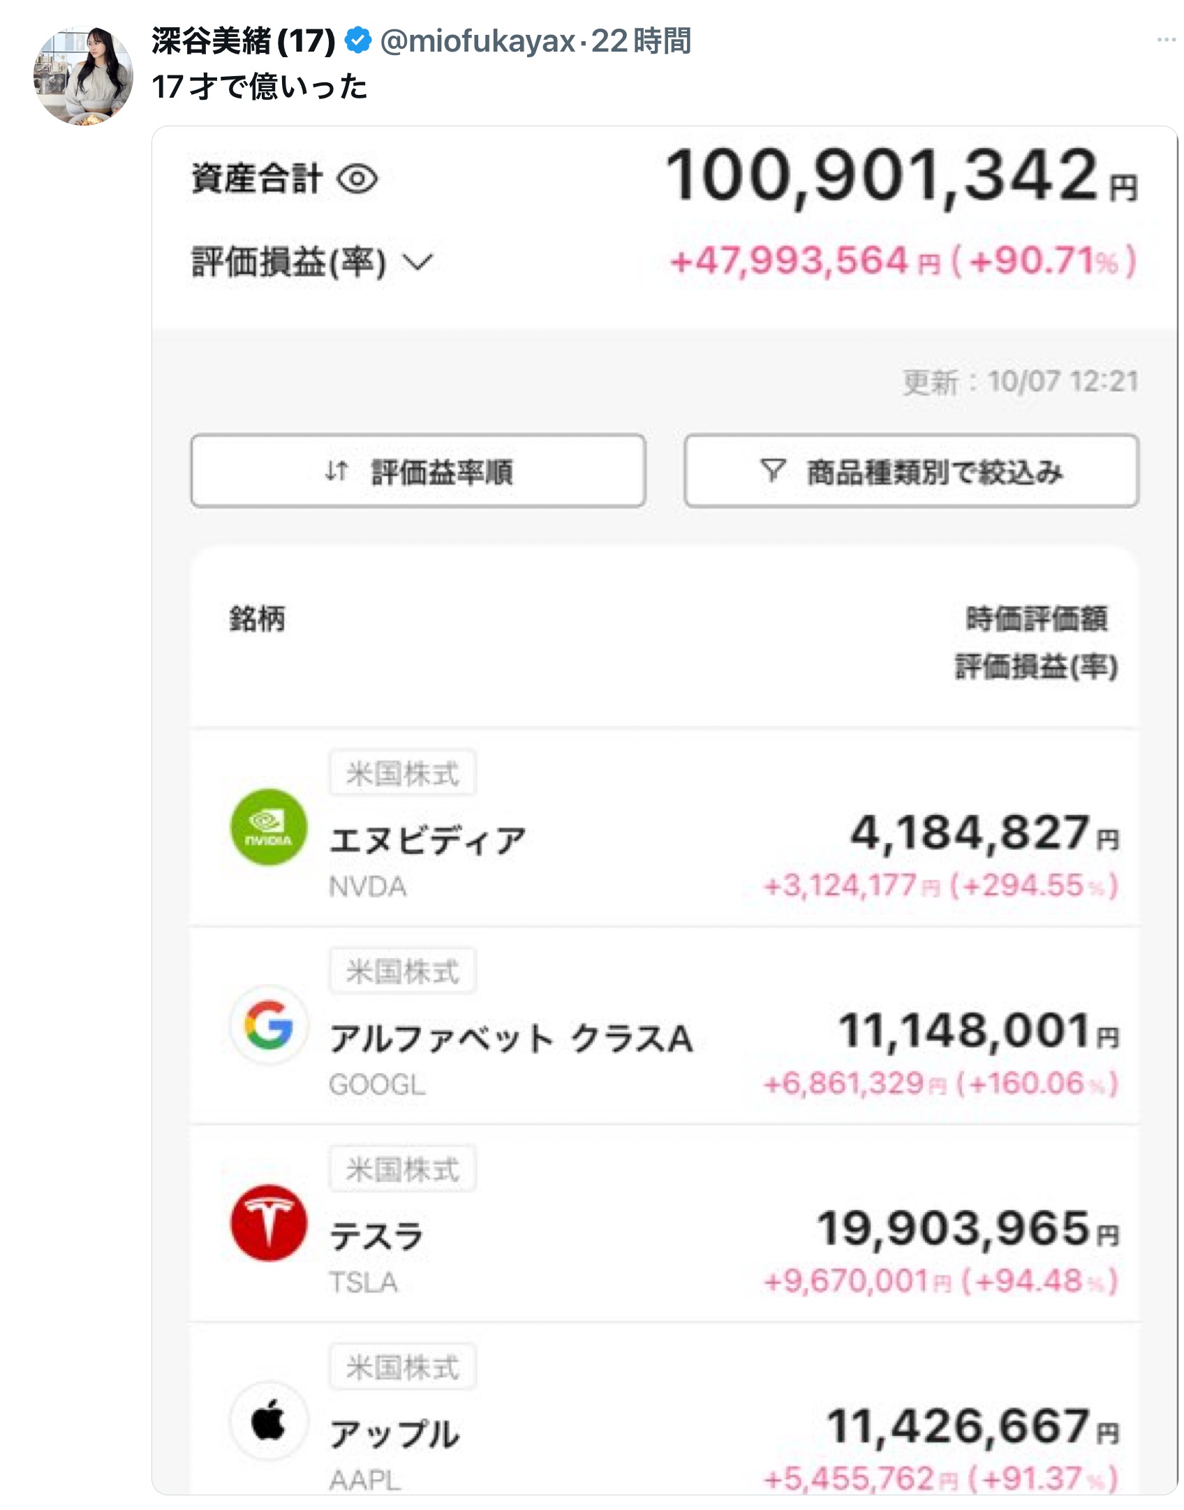Viewport: 1184px width, 1510px height.
Task: Click the Tesla logo icon
Action: tap(269, 1223)
